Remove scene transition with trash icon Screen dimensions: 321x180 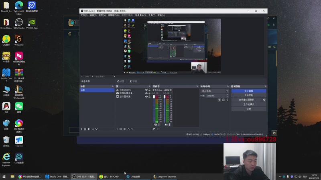(x=223, y=100)
